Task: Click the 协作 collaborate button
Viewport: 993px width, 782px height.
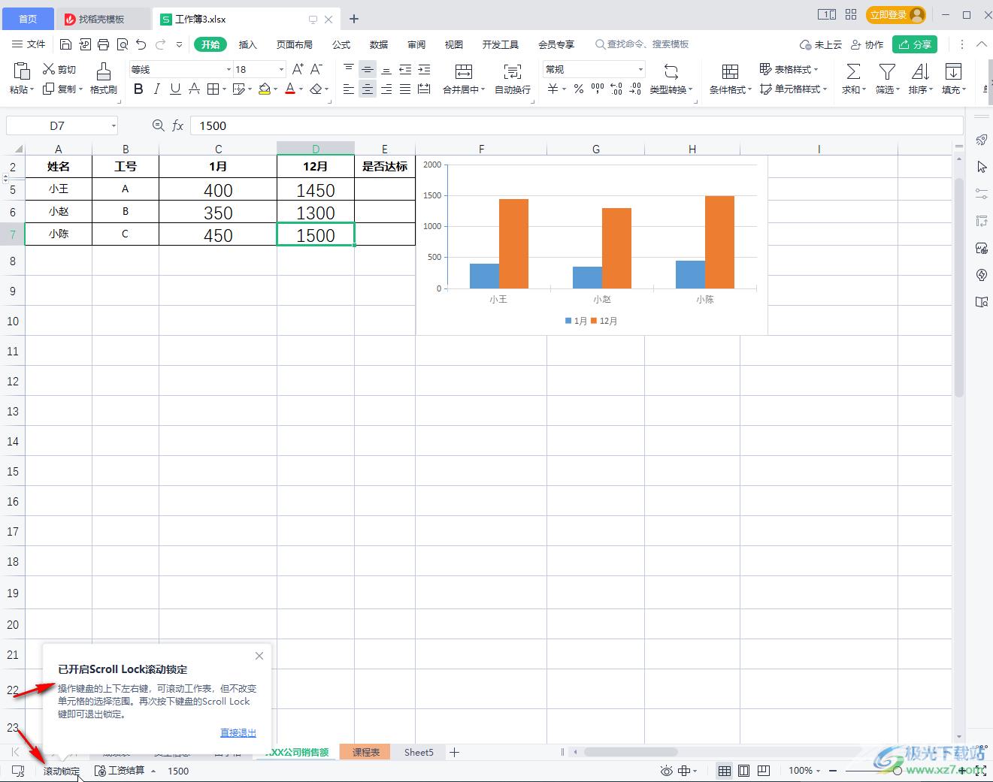Action: pyautogui.click(x=867, y=44)
